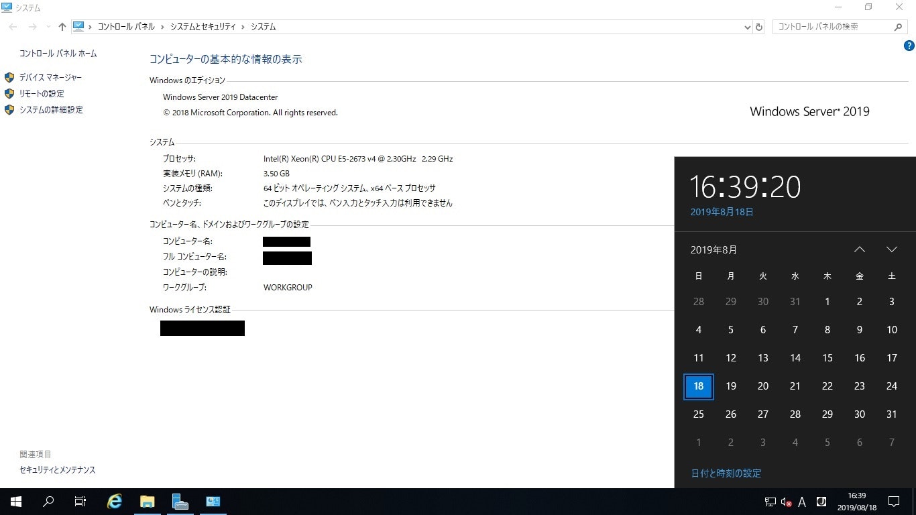Click the taskbar clock 16:39
916x515 pixels.
point(856,502)
